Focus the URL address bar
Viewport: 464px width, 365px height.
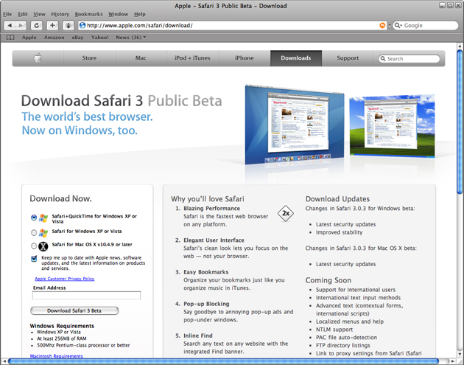233,26
